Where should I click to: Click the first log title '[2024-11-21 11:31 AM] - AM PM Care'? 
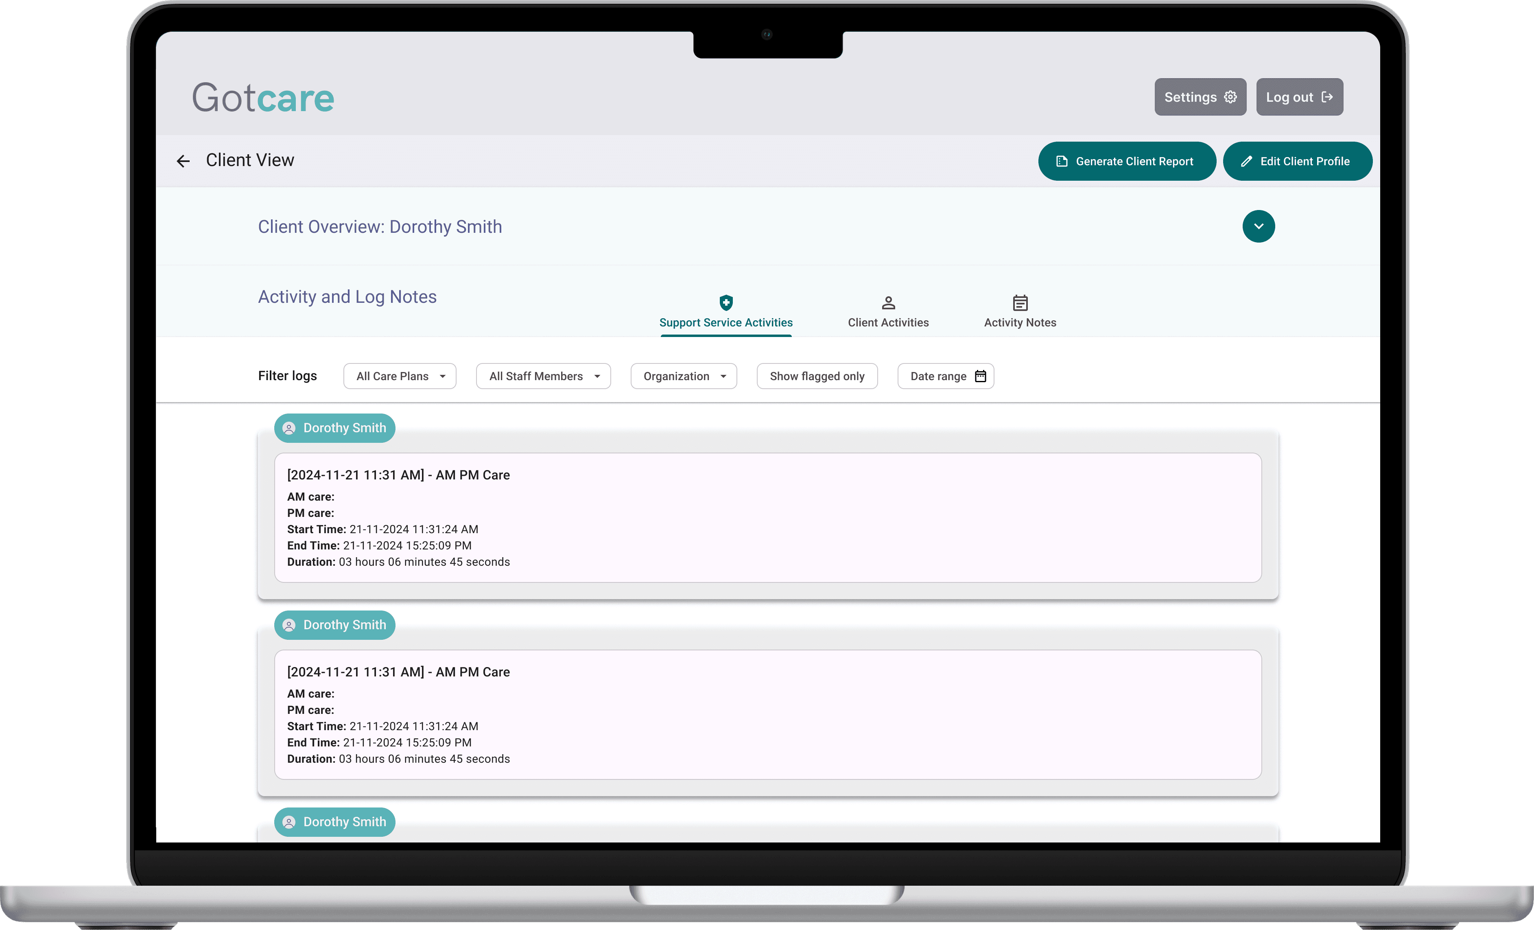click(398, 475)
